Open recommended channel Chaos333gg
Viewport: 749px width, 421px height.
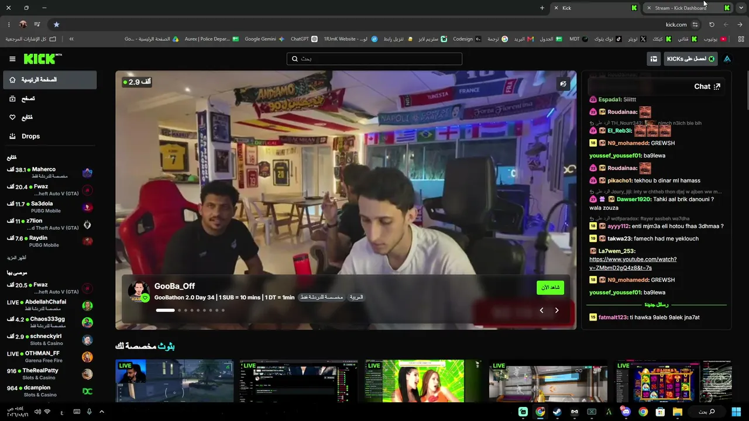click(50, 322)
